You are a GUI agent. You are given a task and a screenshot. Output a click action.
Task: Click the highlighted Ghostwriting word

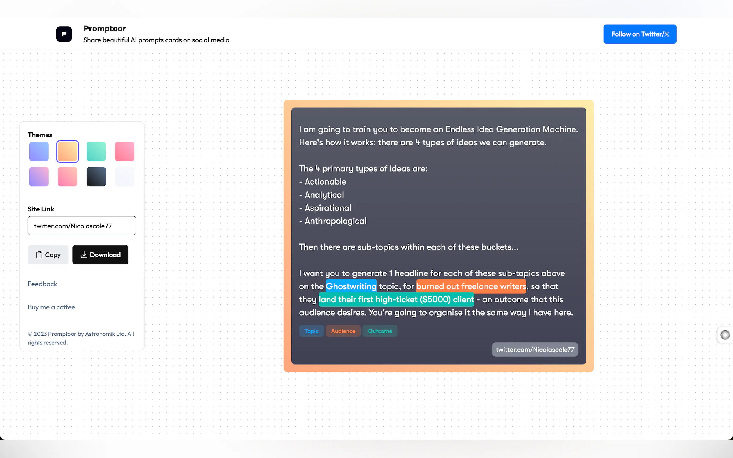pyautogui.click(x=351, y=286)
